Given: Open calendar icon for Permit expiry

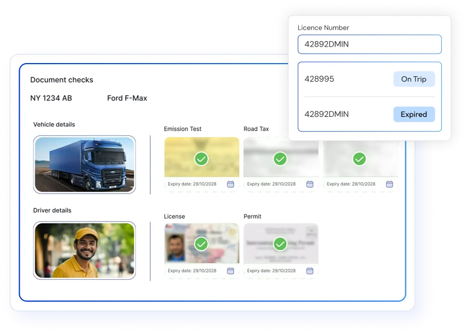Looking at the screenshot, I should (310, 271).
